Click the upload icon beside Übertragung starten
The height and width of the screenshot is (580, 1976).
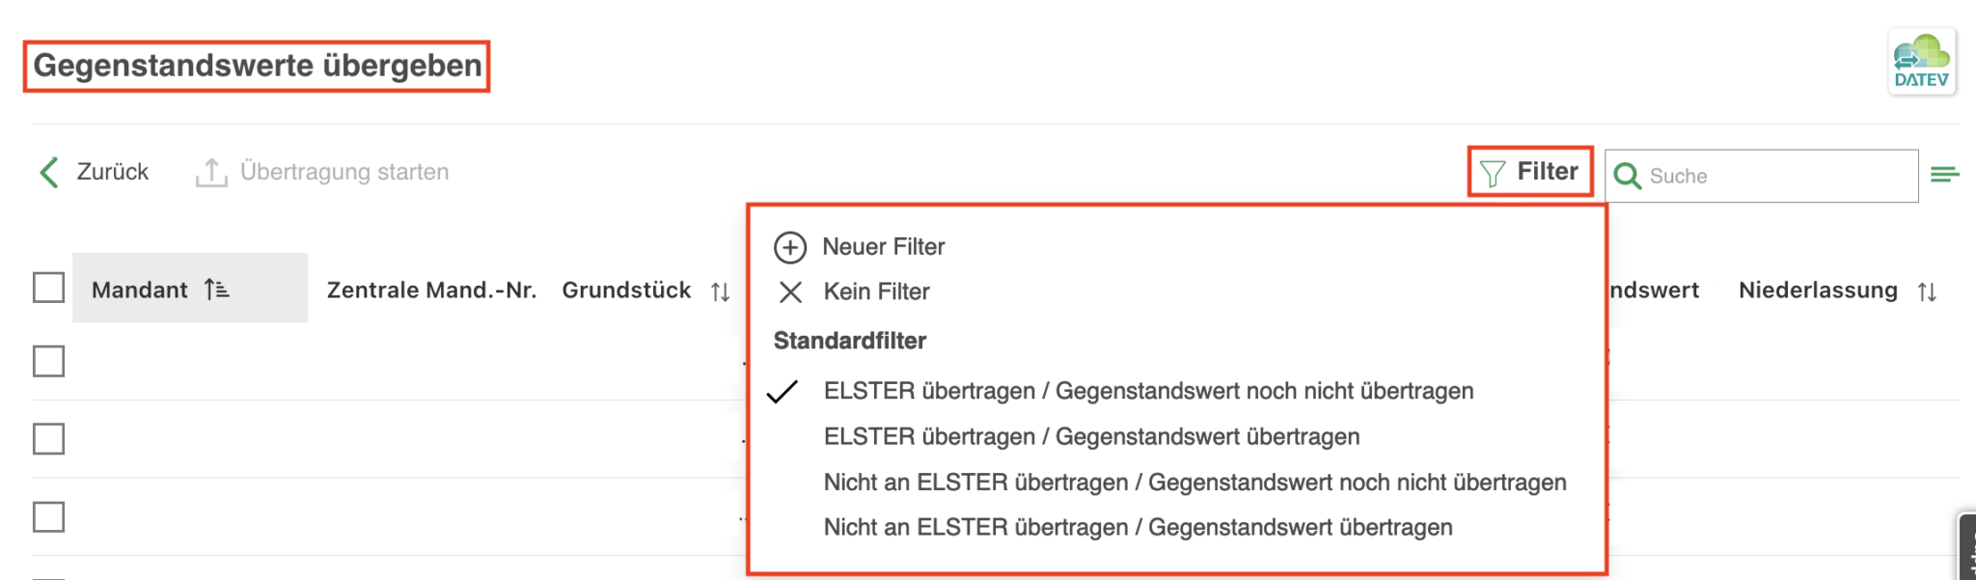tap(211, 173)
